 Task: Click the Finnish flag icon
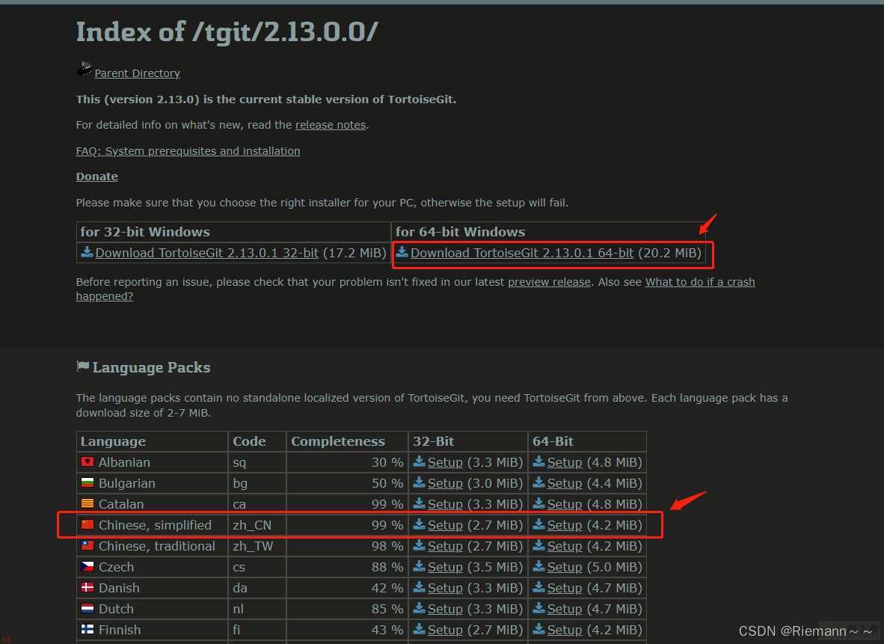tap(88, 629)
